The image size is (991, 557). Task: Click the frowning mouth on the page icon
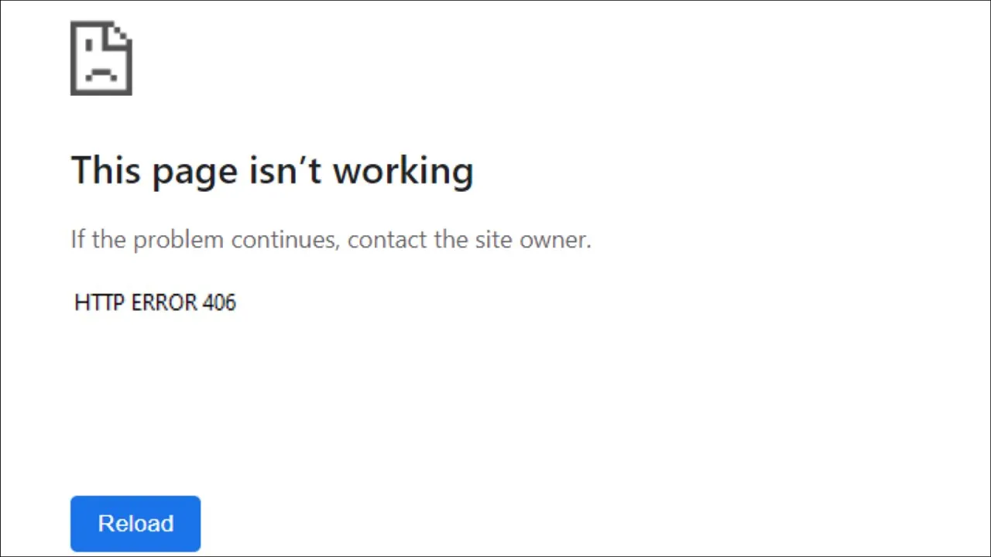click(x=101, y=74)
